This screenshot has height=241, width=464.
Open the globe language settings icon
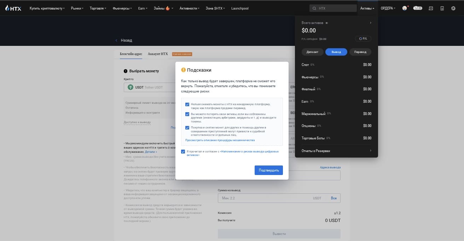point(453,8)
